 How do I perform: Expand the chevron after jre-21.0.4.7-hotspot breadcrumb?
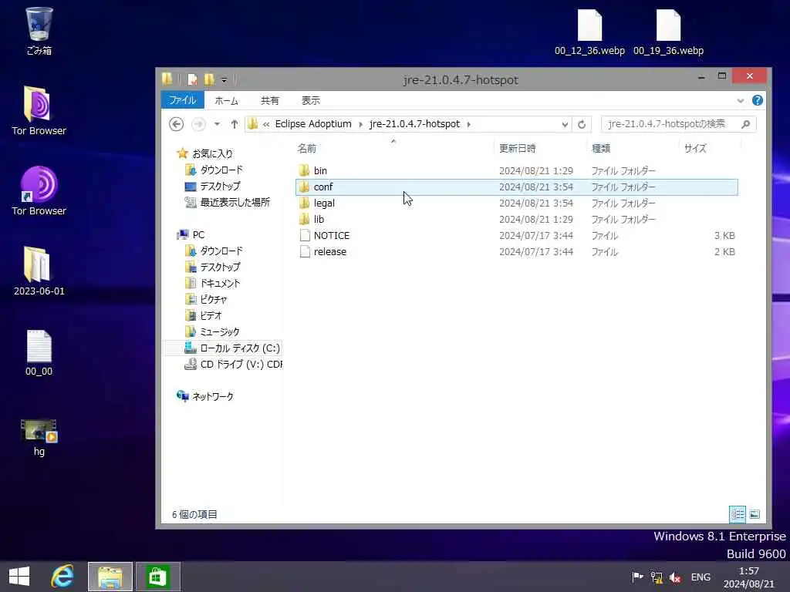pos(468,124)
